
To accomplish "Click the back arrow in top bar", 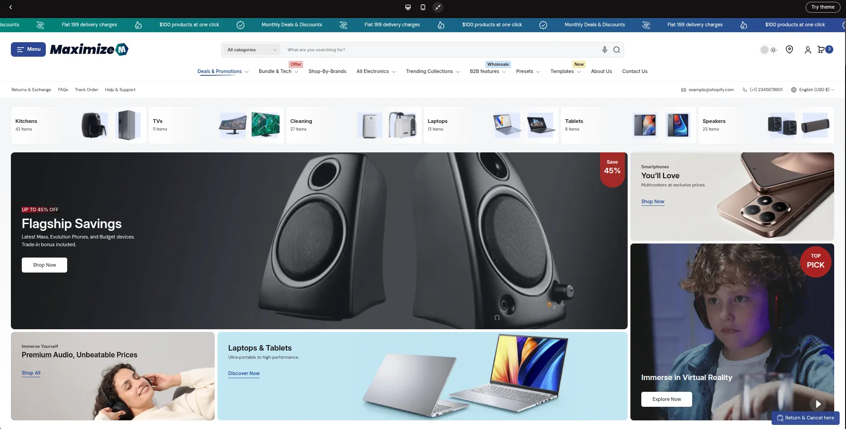I will [11, 7].
